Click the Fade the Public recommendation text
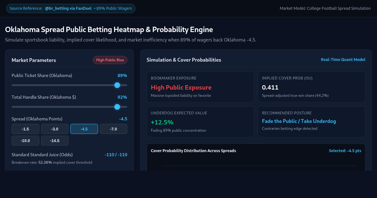 299,121
